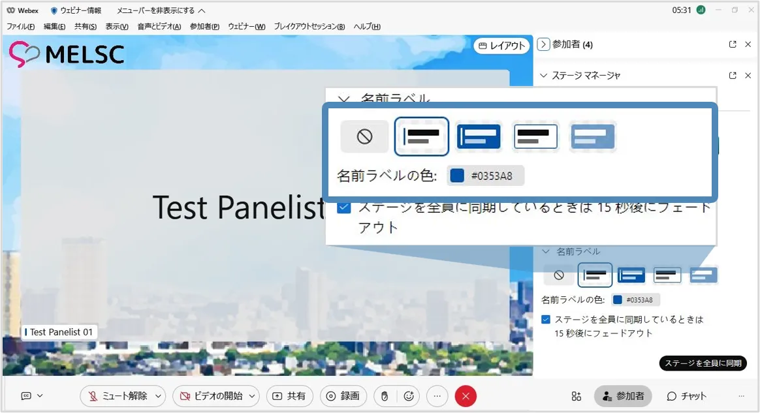Collapse the 名前ラベル section

click(546, 251)
